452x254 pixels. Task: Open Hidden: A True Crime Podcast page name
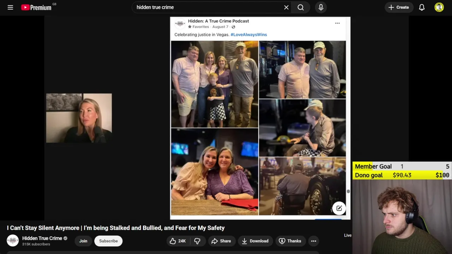[218, 21]
